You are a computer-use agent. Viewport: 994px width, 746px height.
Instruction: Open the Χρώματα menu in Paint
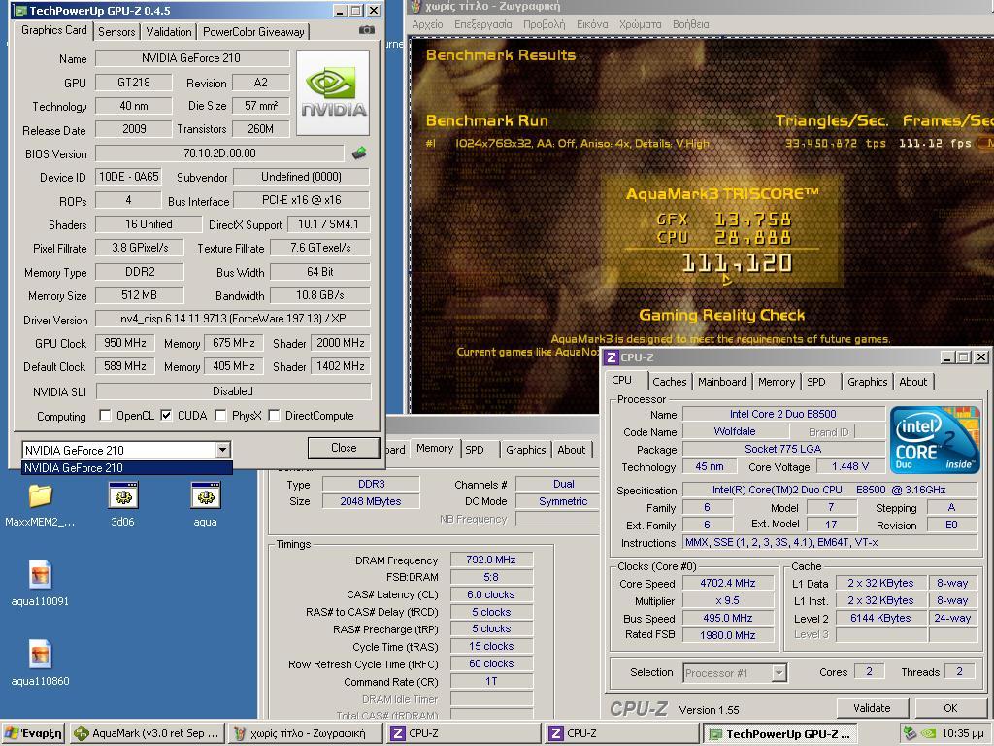click(x=641, y=24)
